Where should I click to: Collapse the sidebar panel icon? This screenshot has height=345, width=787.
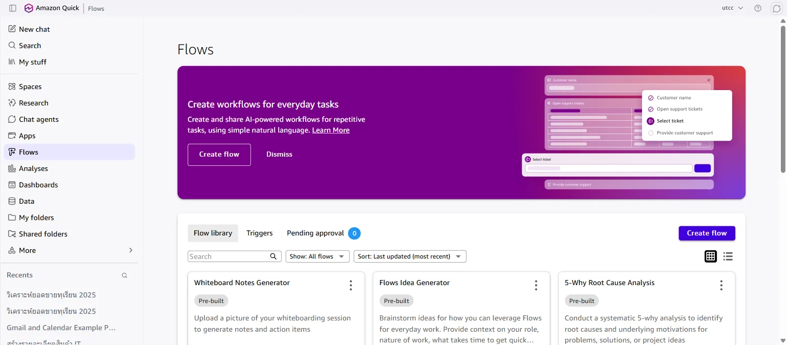pyautogui.click(x=13, y=8)
